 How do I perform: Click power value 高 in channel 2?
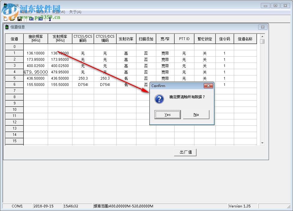126,60
